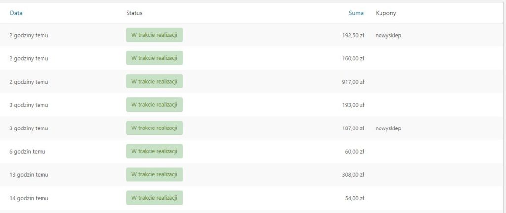Open the status badge for the 193,00 zł order

point(154,105)
